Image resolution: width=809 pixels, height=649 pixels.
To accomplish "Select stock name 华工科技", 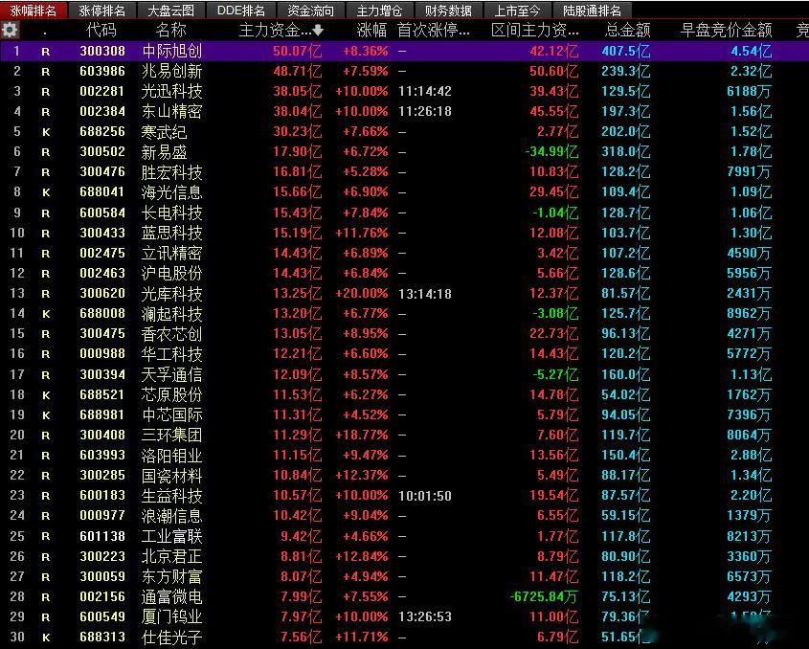I will tap(171, 354).
